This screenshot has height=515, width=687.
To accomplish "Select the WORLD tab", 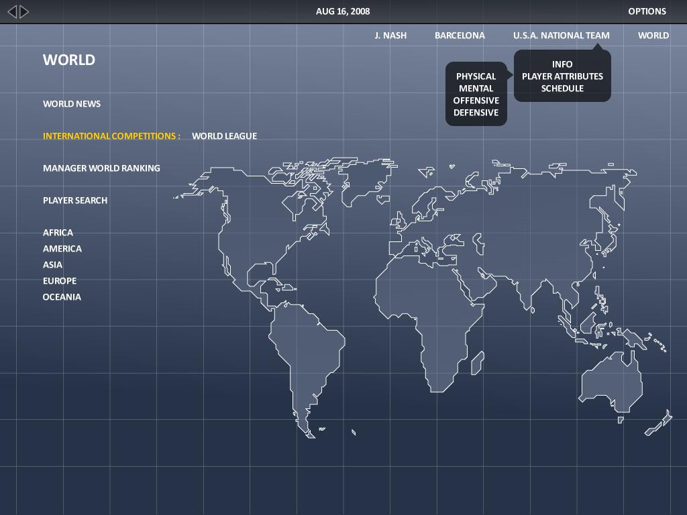I will [x=653, y=36].
